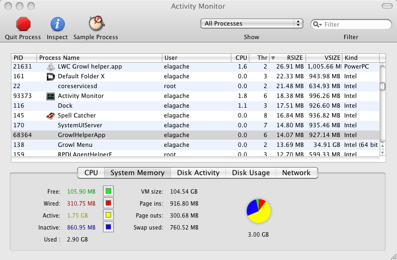This screenshot has width=397, height=260.
Task: Click the magnifier icon in Filter field
Action: tap(317, 24)
